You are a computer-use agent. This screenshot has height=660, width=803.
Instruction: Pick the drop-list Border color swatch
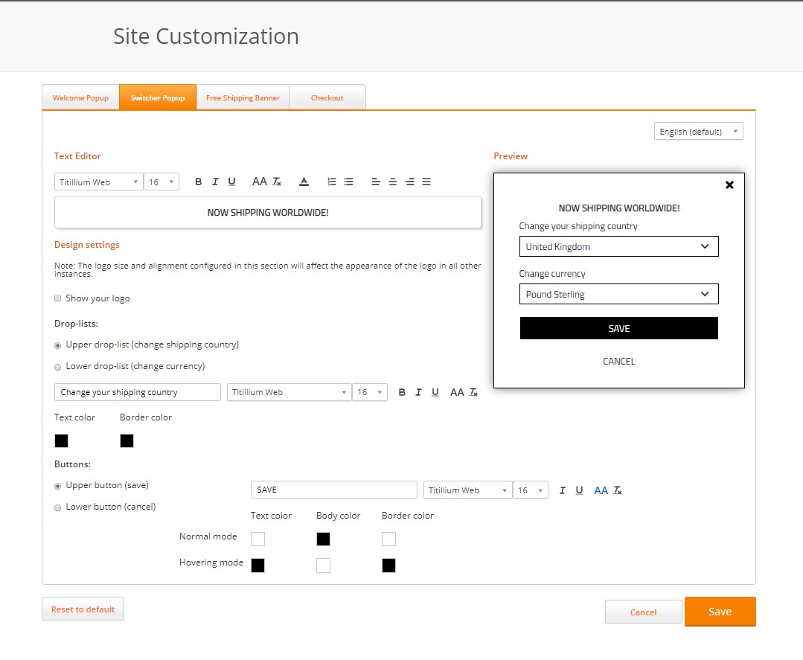pyautogui.click(x=127, y=440)
